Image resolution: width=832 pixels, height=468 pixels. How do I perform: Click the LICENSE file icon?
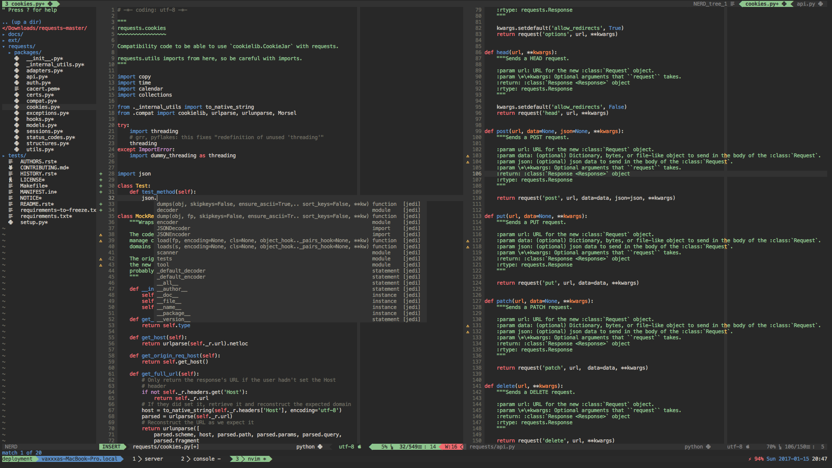pyautogui.click(x=11, y=180)
